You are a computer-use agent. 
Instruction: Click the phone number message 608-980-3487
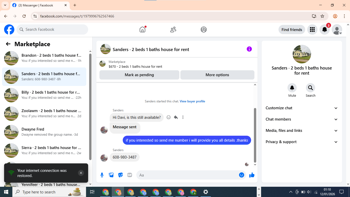125,157
